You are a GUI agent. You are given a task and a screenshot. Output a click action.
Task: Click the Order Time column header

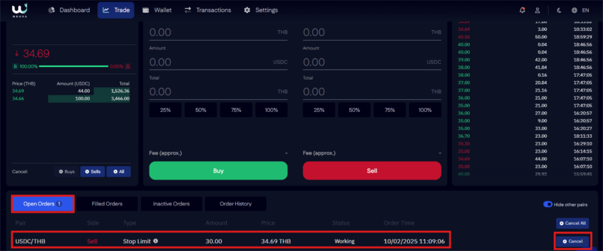[x=399, y=223]
